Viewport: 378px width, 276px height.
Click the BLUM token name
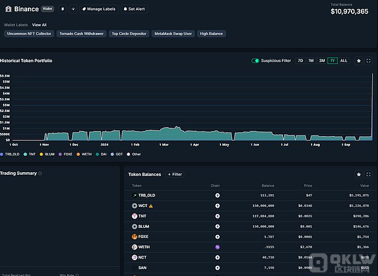(x=144, y=227)
